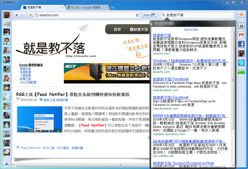This screenshot has height=169, width=248.
Task: Click the green add feed button in right sidebar
Action: tap(241, 72)
